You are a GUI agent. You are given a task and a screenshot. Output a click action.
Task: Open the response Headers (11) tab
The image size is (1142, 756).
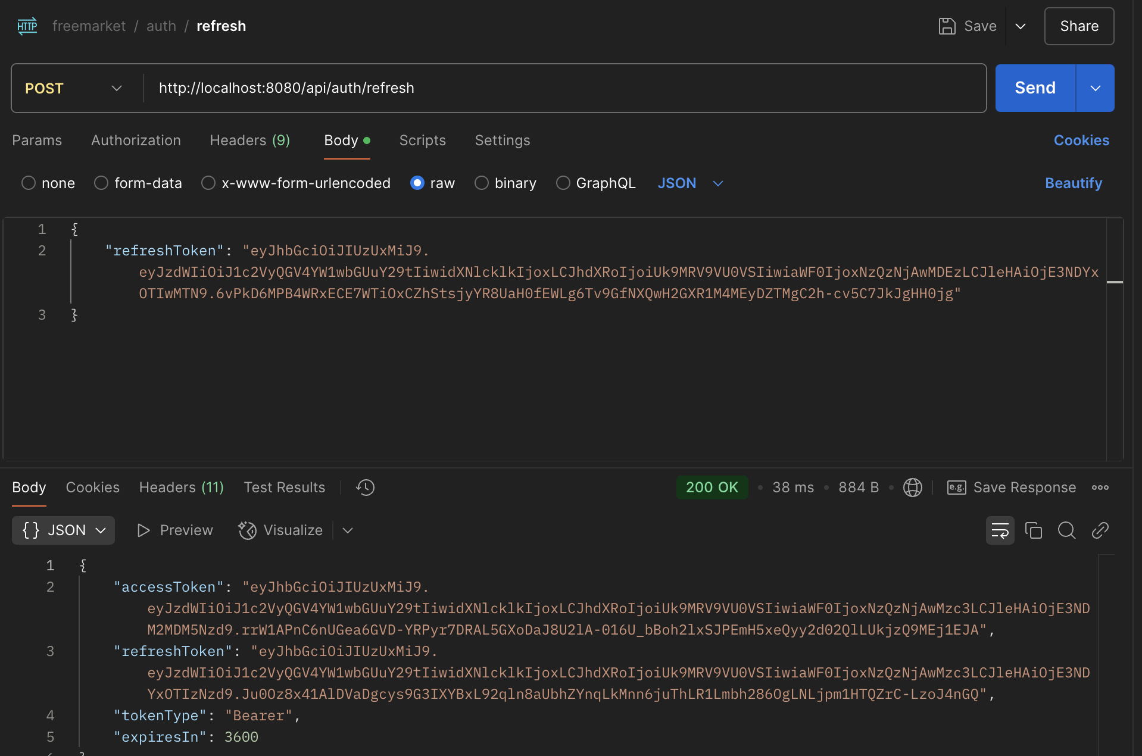(x=182, y=488)
